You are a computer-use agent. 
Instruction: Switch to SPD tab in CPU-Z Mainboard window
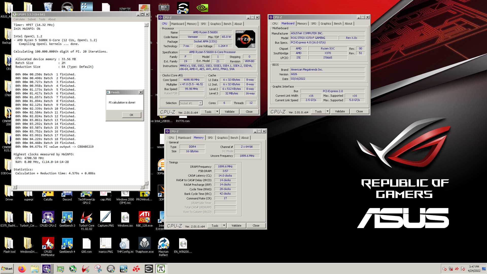[314, 24]
